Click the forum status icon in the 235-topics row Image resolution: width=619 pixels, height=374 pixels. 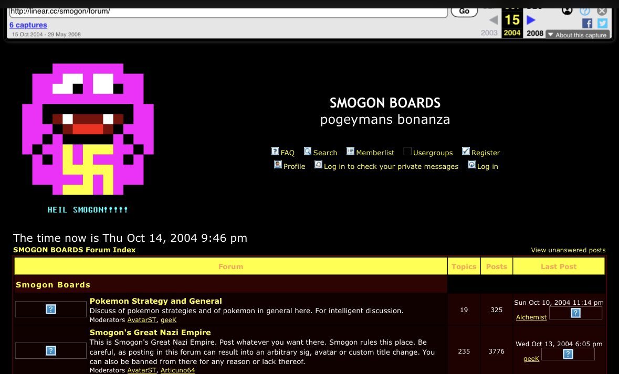click(x=50, y=350)
